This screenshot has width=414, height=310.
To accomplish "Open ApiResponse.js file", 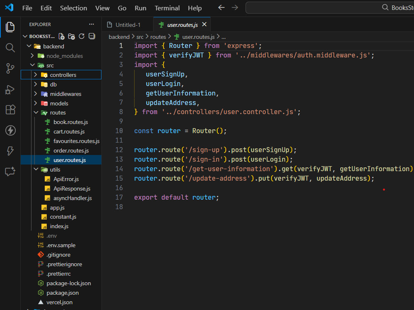I will (x=61, y=188).
